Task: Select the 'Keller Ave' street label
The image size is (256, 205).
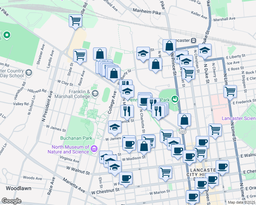Action: [199, 15]
